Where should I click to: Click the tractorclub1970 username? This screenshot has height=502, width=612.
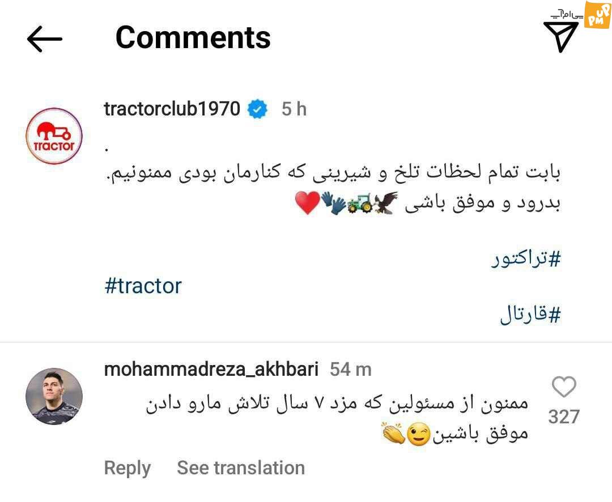tap(172, 109)
